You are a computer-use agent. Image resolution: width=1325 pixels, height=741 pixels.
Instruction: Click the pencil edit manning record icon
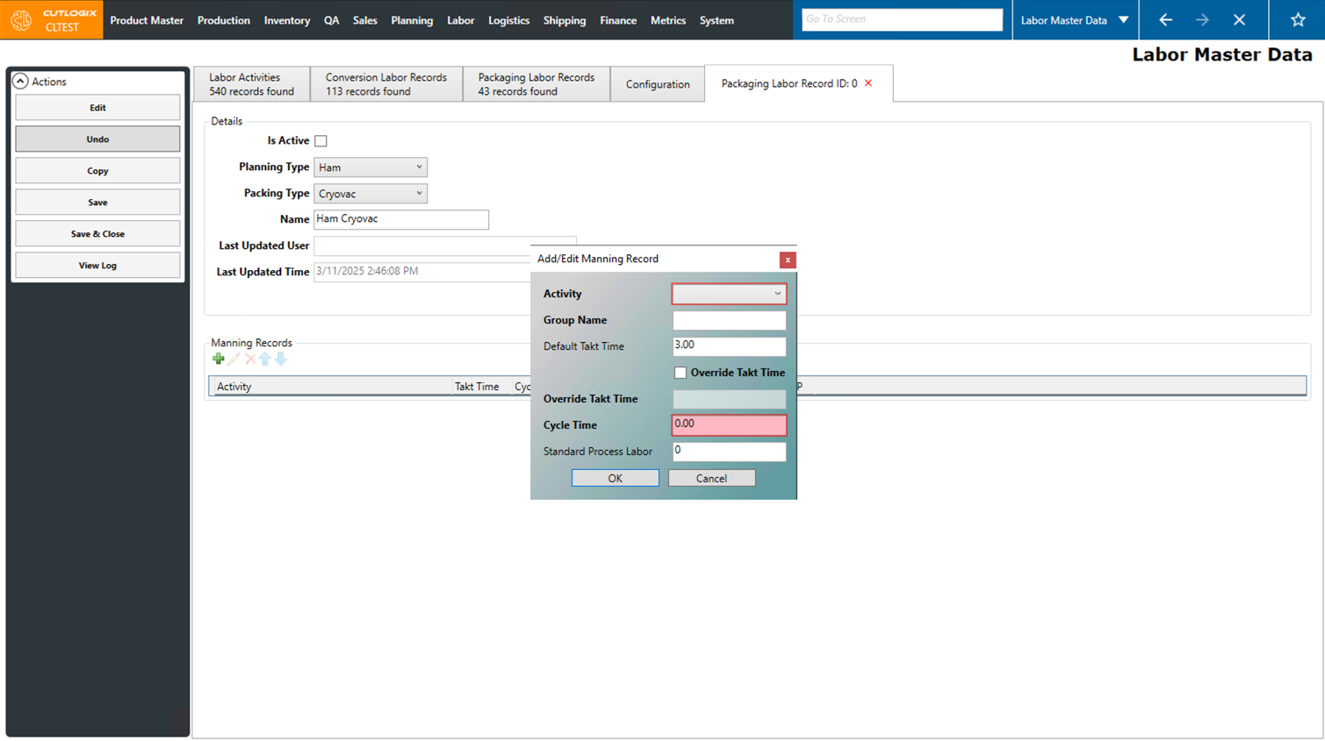[234, 359]
